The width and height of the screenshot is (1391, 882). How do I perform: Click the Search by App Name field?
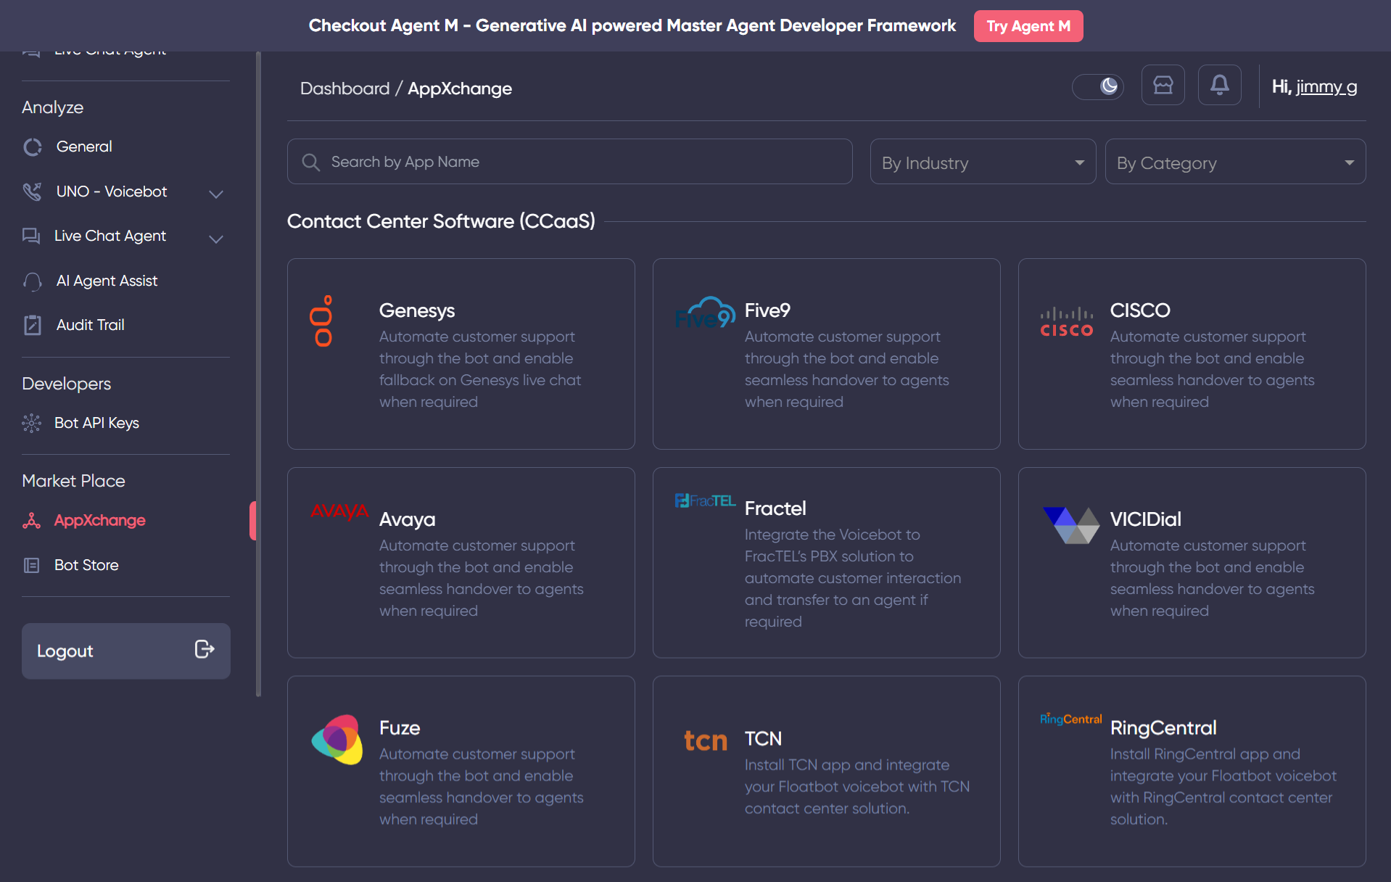pyautogui.click(x=569, y=162)
